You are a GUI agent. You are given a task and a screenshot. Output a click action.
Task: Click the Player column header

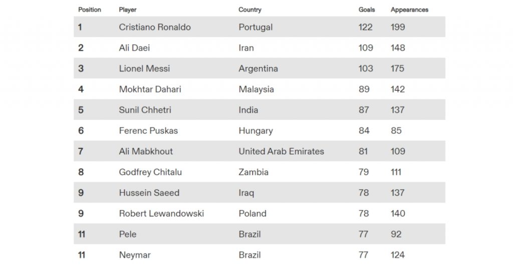pyautogui.click(x=128, y=10)
